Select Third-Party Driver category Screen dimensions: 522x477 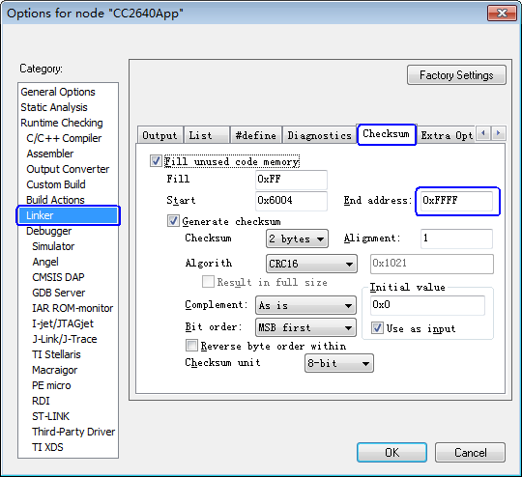point(73,432)
